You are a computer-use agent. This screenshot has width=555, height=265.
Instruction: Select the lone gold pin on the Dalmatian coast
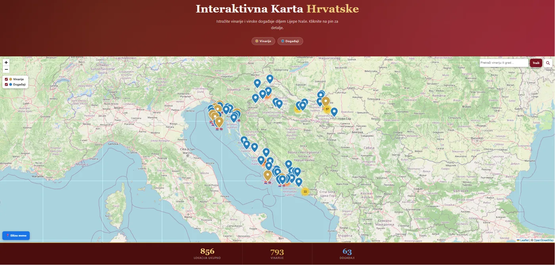pyautogui.click(x=268, y=175)
